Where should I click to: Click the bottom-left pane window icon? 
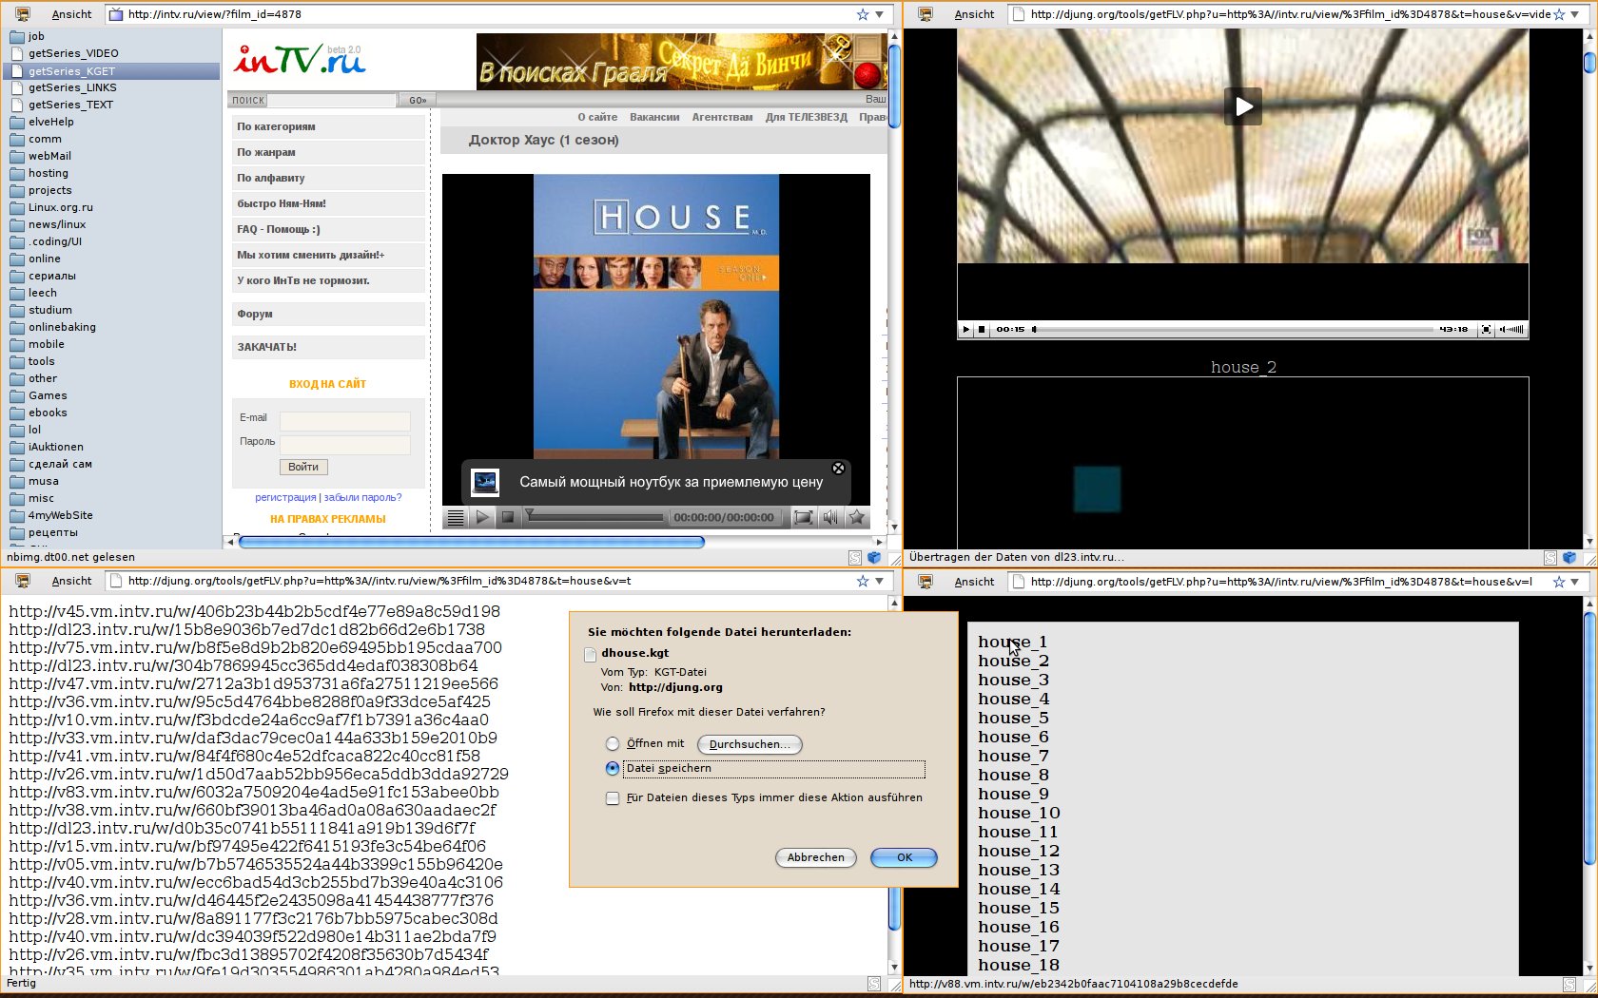point(23,581)
